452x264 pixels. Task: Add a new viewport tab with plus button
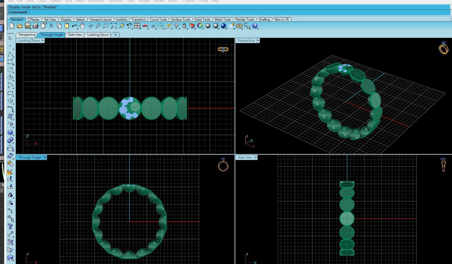(116, 35)
